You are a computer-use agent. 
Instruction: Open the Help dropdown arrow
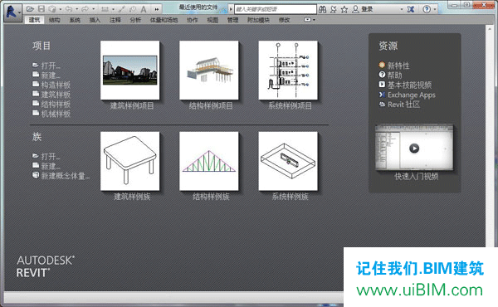tap(435, 9)
